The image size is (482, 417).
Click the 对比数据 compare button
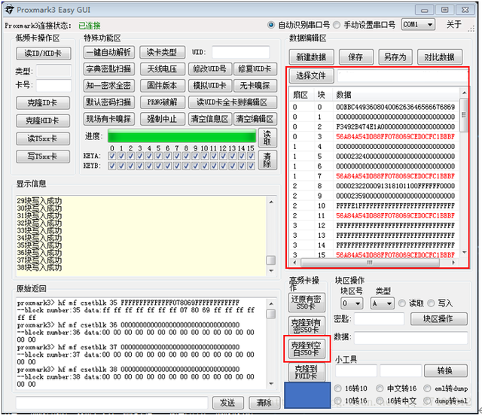439,57
